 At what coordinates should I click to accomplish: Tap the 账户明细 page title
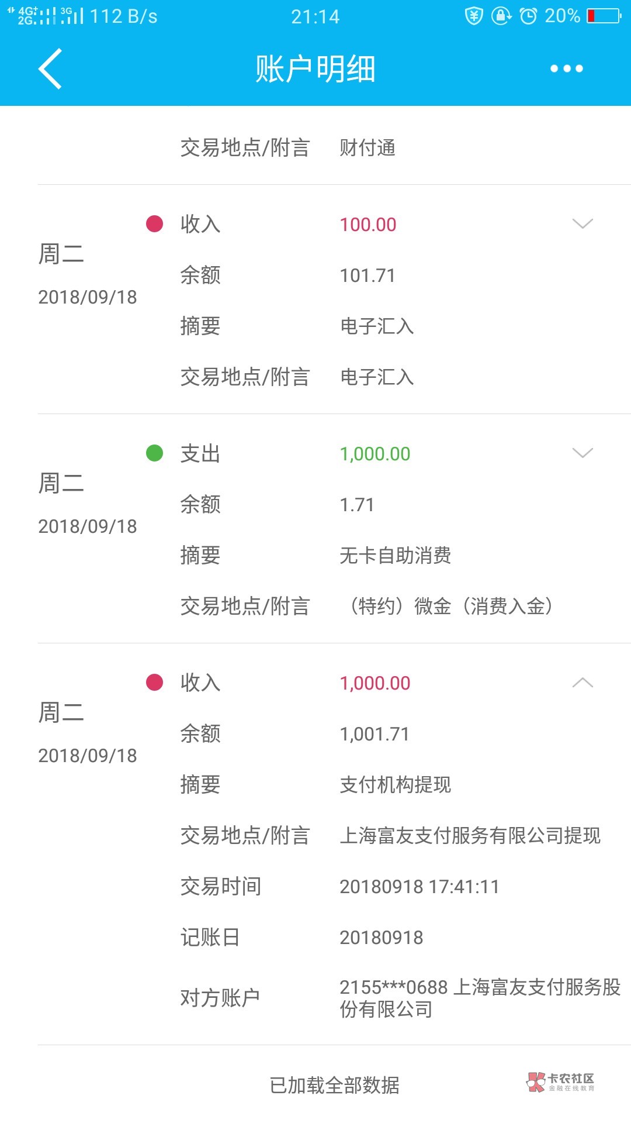click(x=315, y=69)
